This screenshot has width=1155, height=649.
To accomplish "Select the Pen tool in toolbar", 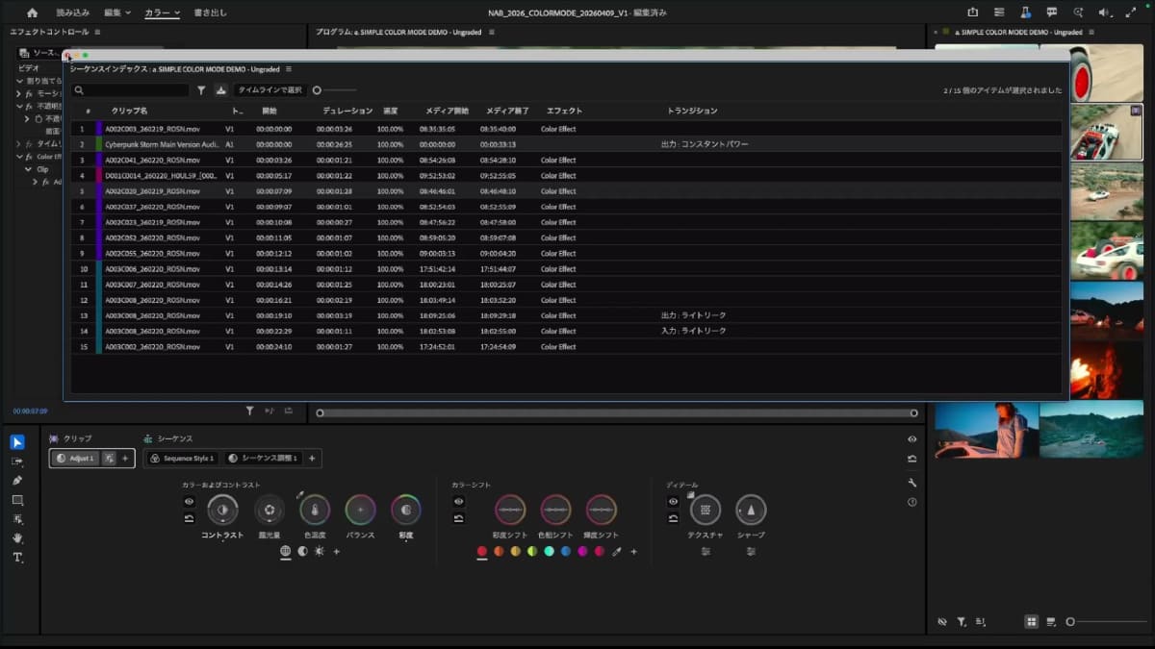I will [x=17, y=480].
